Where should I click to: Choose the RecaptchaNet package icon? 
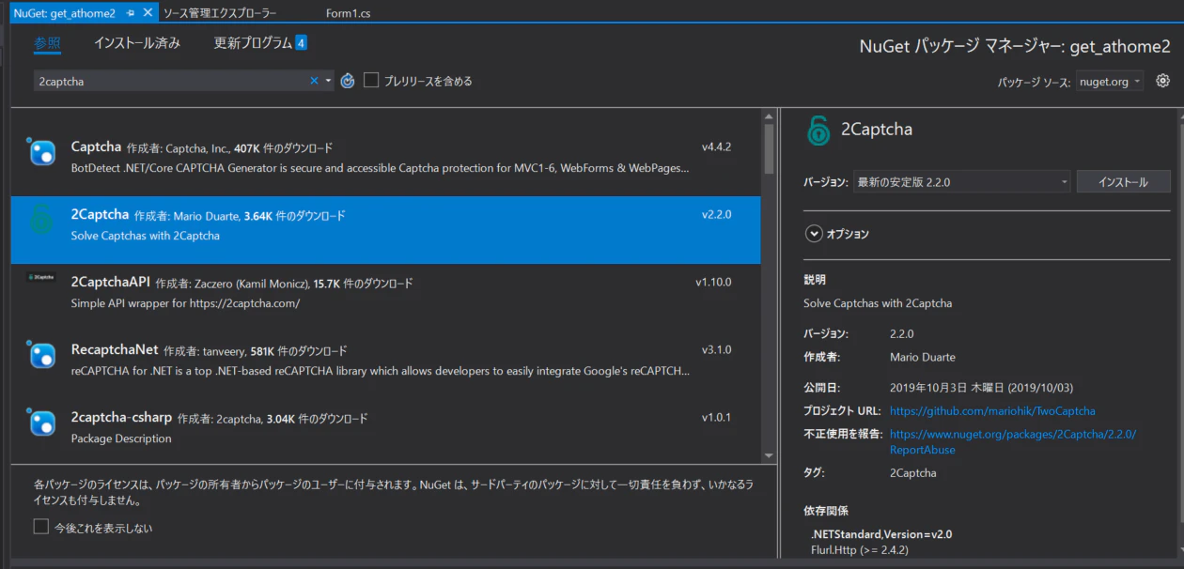point(41,355)
